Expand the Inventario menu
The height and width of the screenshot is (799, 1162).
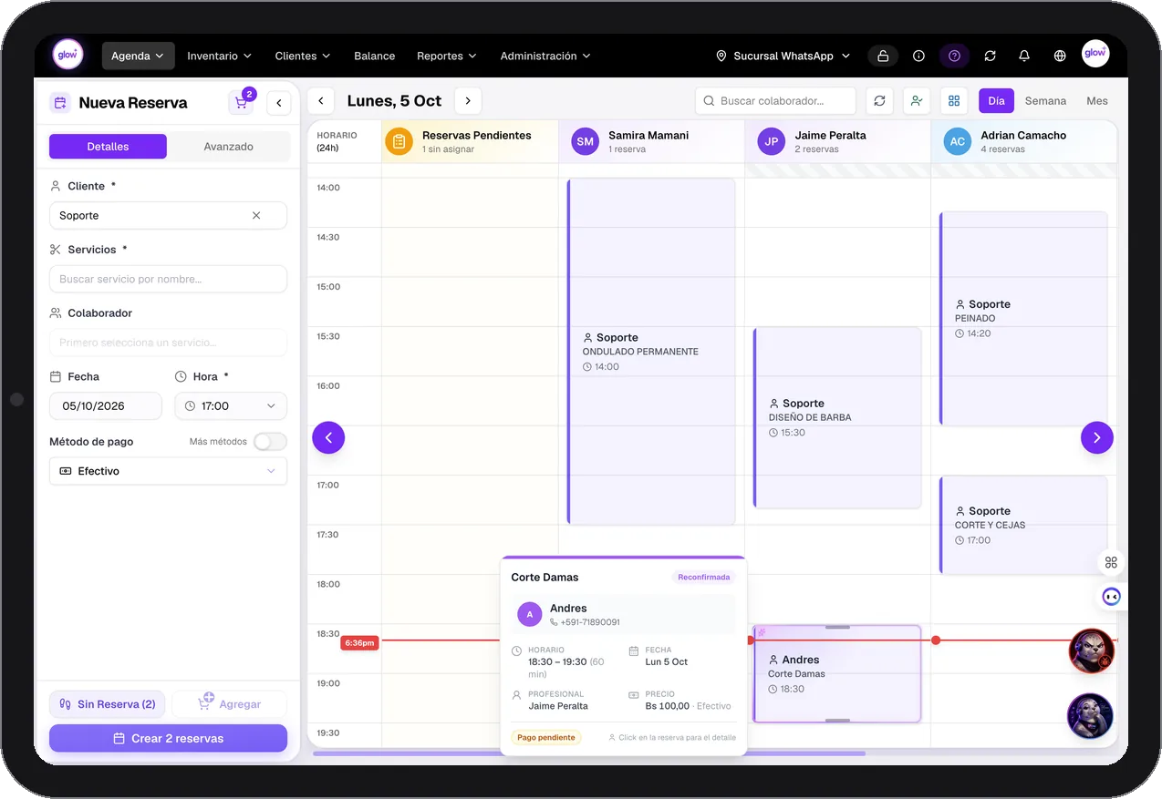tap(220, 56)
